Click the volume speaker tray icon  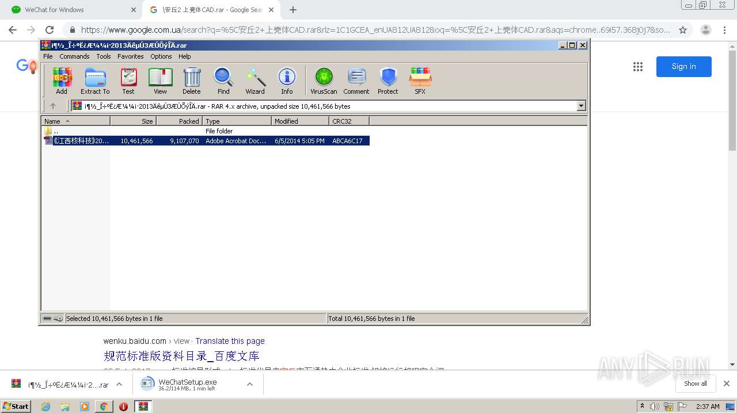655,407
